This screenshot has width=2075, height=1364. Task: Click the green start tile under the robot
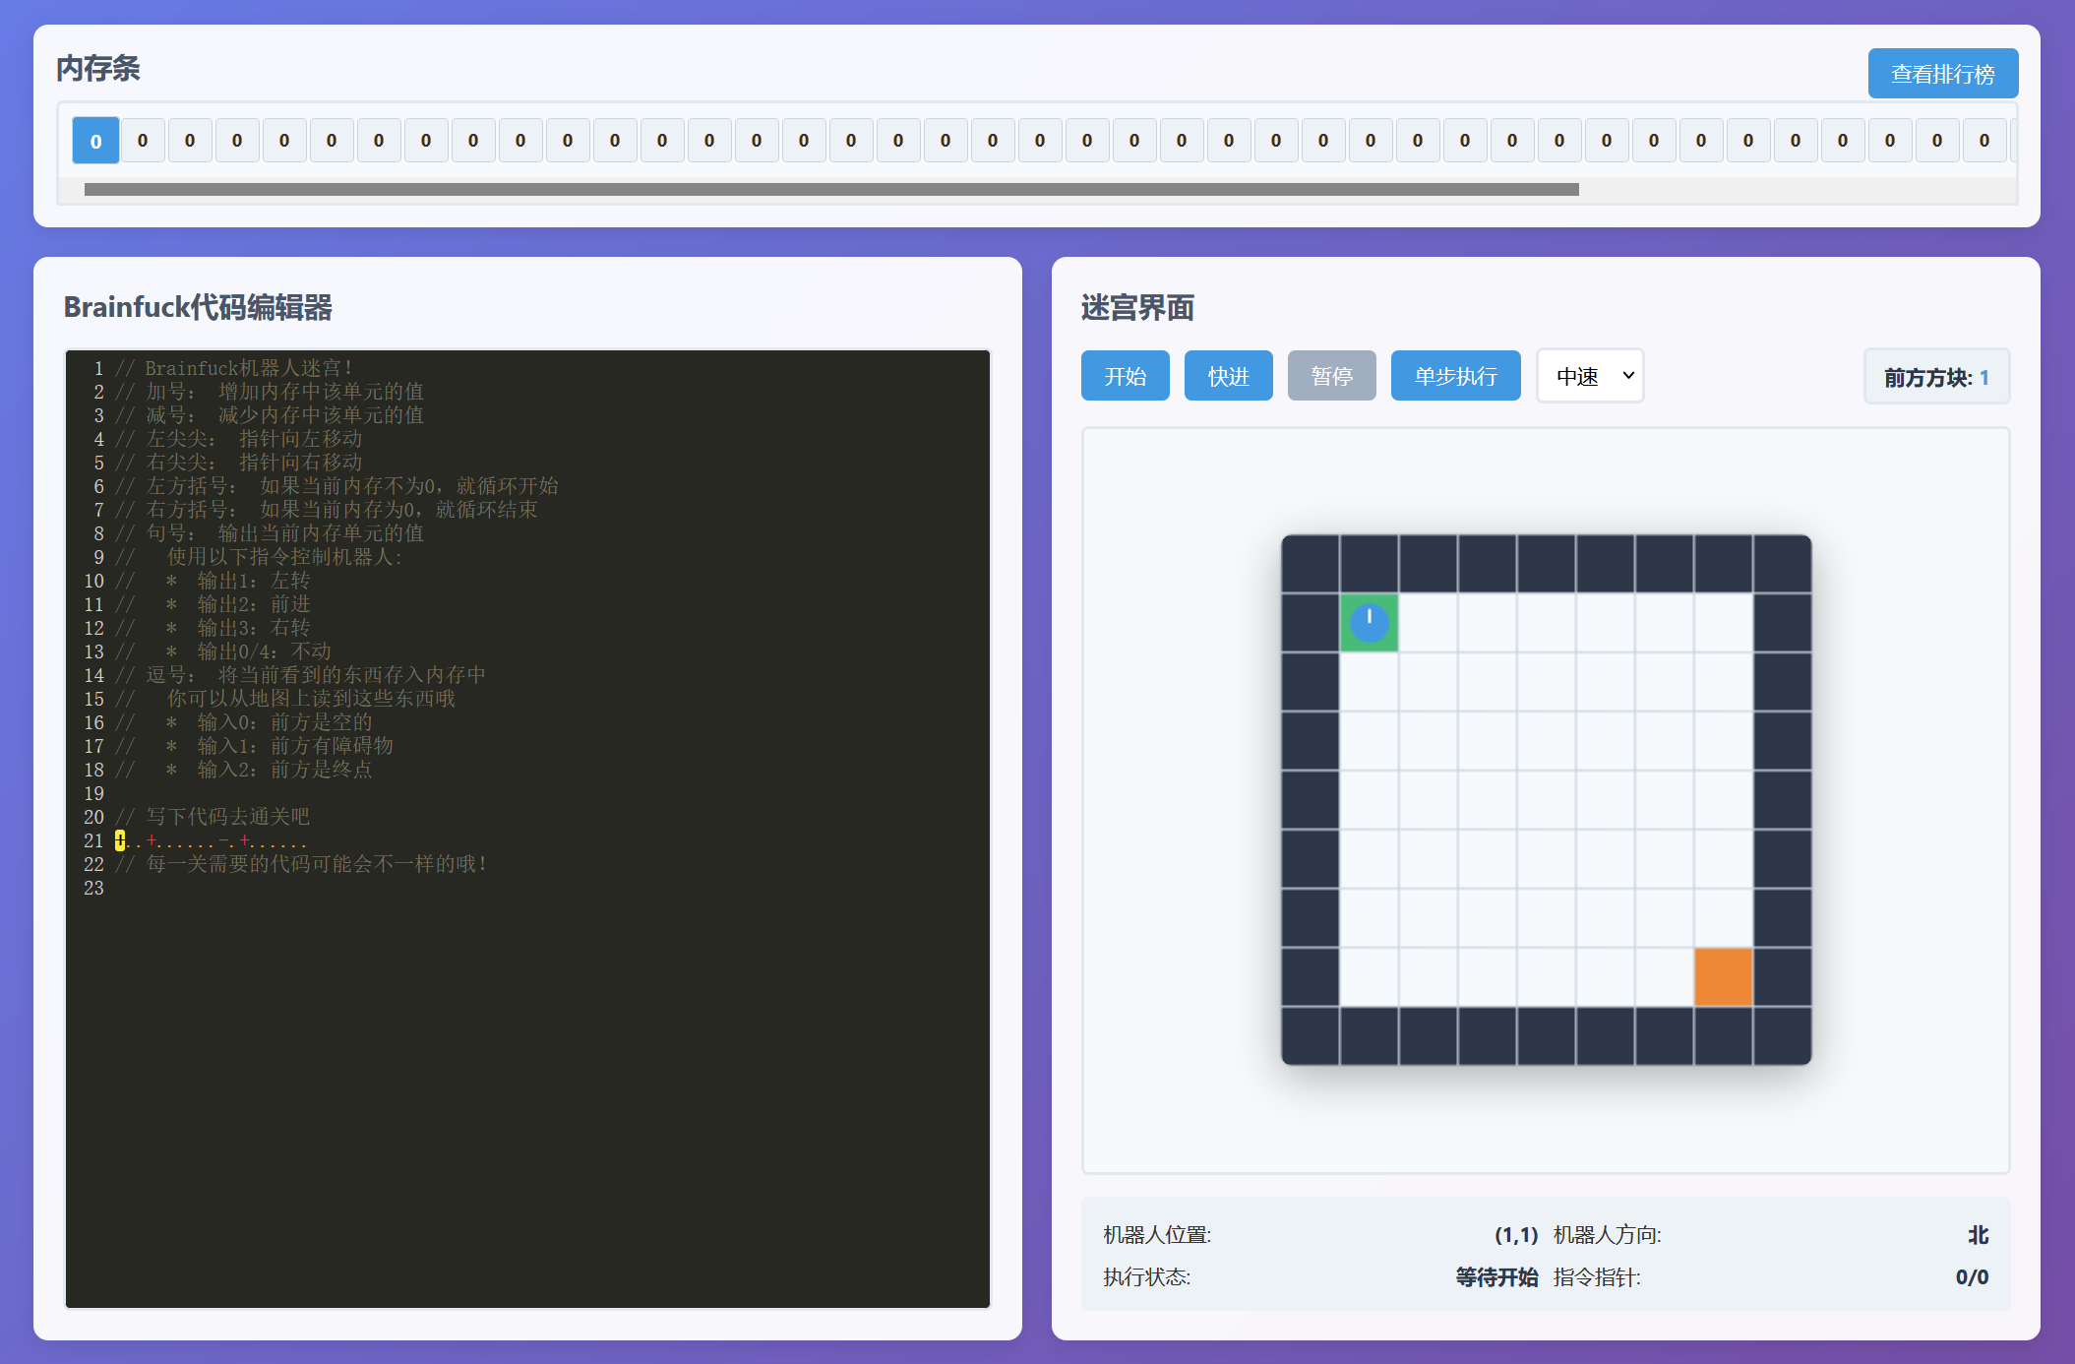pyautogui.click(x=1352, y=642)
